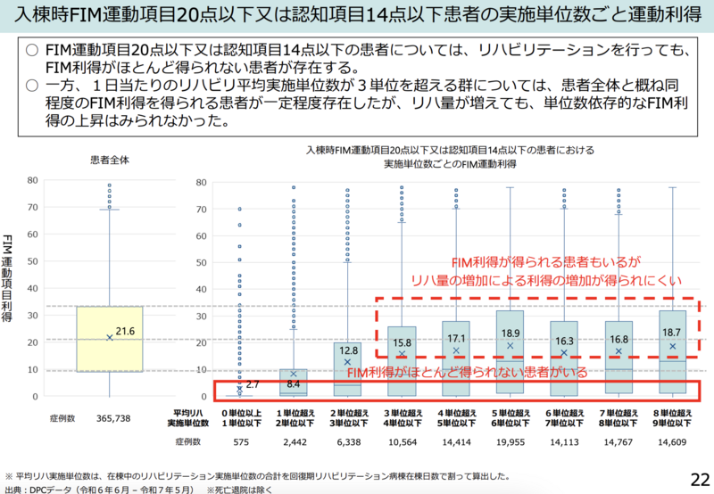The image size is (714, 494).
Task: Click the 12.8 mean value label
Action: coord(350,350)
